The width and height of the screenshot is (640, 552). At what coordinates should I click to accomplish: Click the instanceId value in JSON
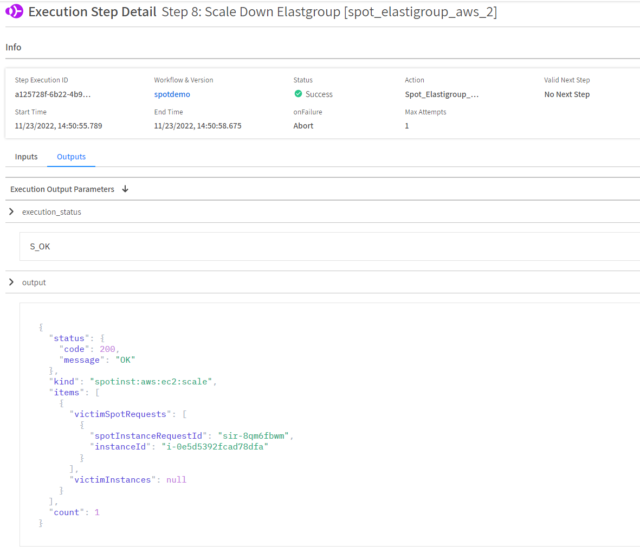pos(215,447)
